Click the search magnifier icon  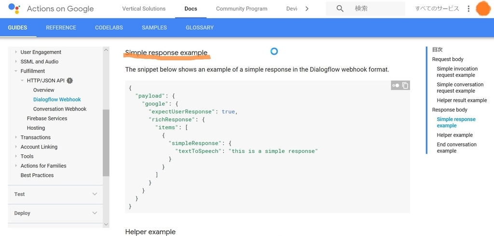pos(340,9)
